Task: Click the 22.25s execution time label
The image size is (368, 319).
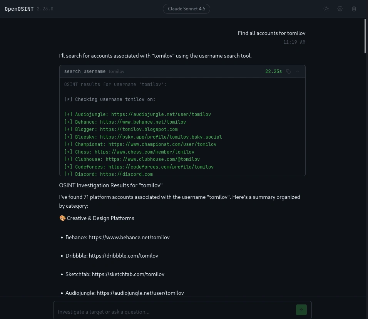Action: pyautogui.click(x=273, y=71)
